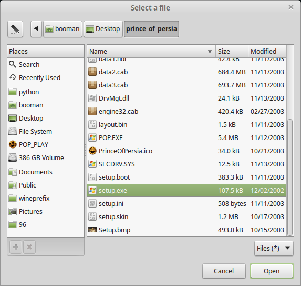Sort files by Modified column header
The width and height of the screenshot is (301, 286).
[x=267, y=52]
